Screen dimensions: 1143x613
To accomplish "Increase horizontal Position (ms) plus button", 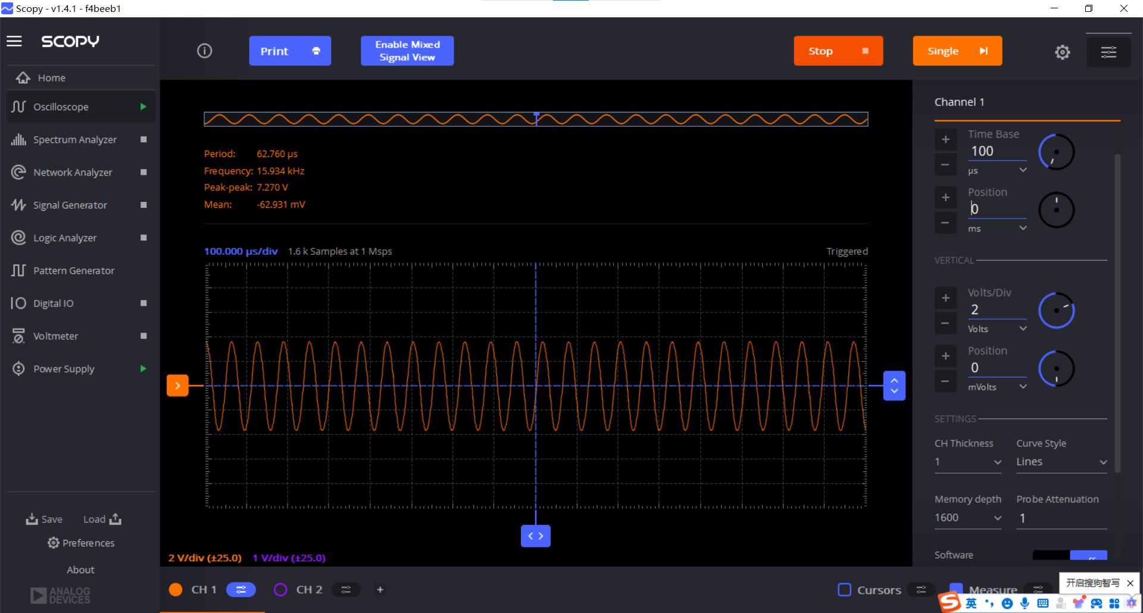I will click(x=945, y=198).
